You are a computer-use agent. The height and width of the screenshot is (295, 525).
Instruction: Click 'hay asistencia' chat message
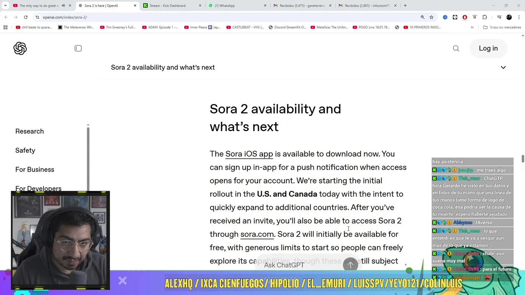pyautogui.click(x=447, y=161)
